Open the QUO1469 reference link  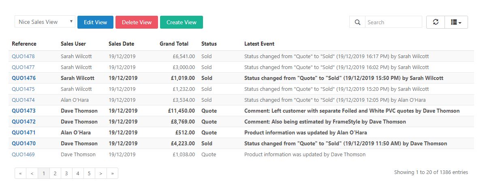[24, 154]
